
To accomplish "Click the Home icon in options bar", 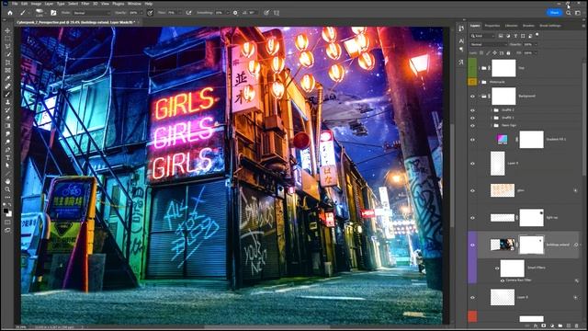I will (10, 13).
